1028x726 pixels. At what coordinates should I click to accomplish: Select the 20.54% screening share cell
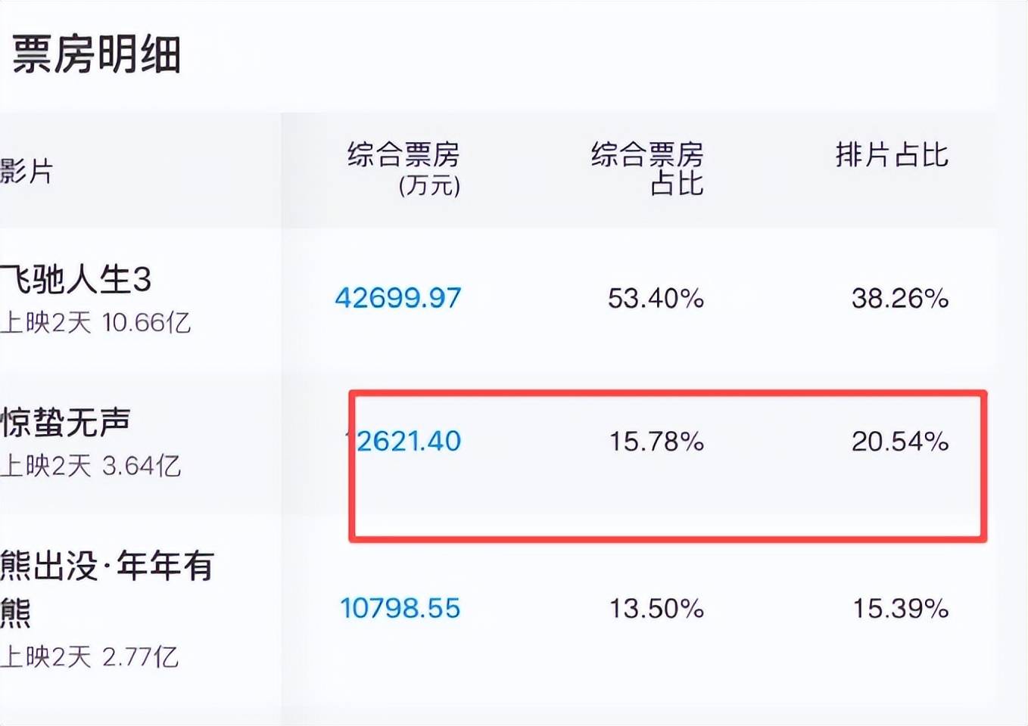(899, 441)
